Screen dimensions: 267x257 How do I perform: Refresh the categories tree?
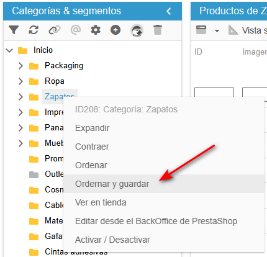pos(34,30)
